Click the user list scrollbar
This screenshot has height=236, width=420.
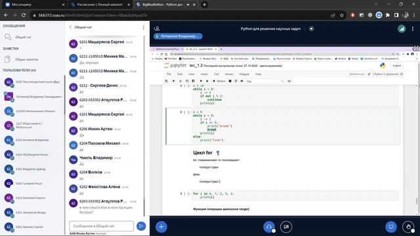pyautogui.click(x=64, y=95)
